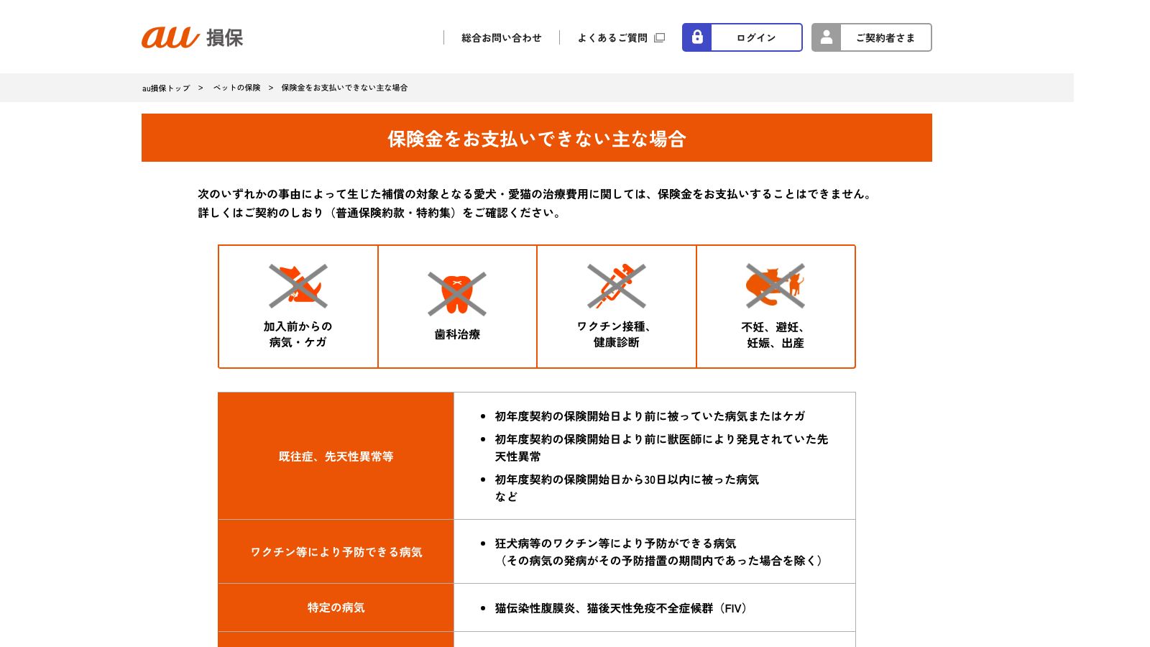
Task: Click the 歯科治療 label
Action: 457,334
